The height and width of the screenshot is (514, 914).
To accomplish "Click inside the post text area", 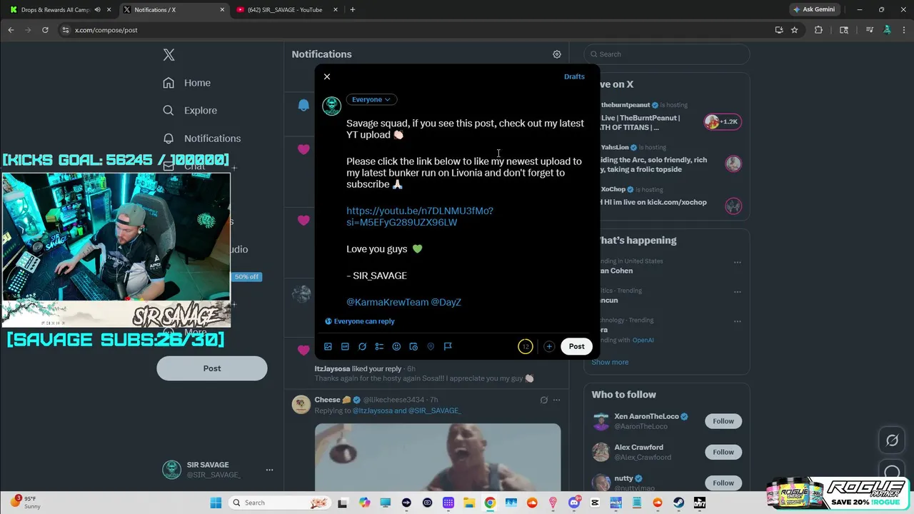I will (466, 214).
